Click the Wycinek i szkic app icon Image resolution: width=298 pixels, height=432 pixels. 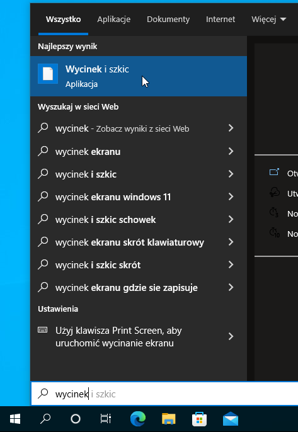[48, 74]
